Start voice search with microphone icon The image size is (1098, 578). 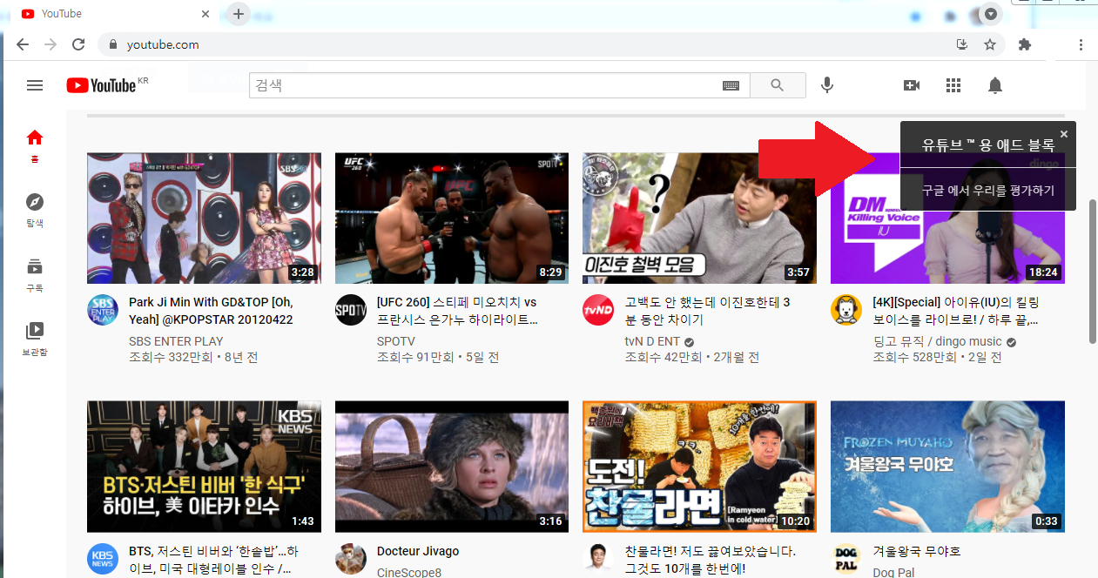(827, 85)
